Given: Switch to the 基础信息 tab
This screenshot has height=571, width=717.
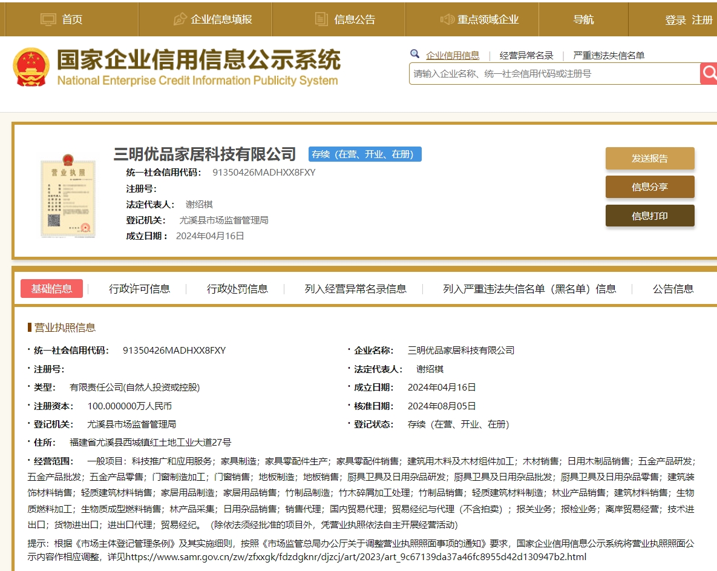Looking at the screenshot, I should tap(51, 289).
